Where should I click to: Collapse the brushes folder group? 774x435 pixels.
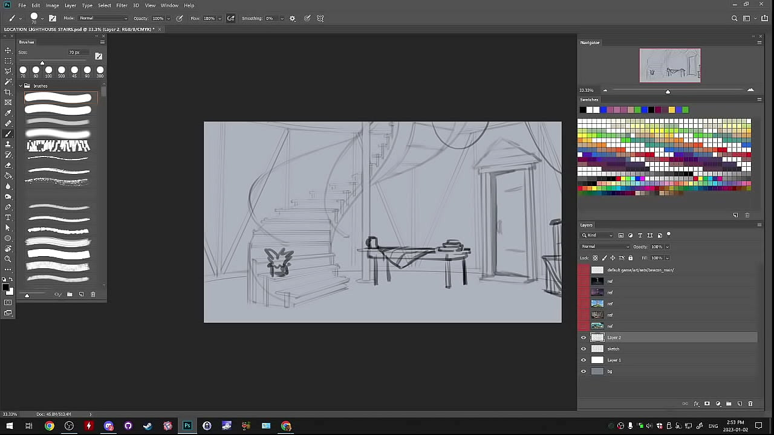point(20,86)
